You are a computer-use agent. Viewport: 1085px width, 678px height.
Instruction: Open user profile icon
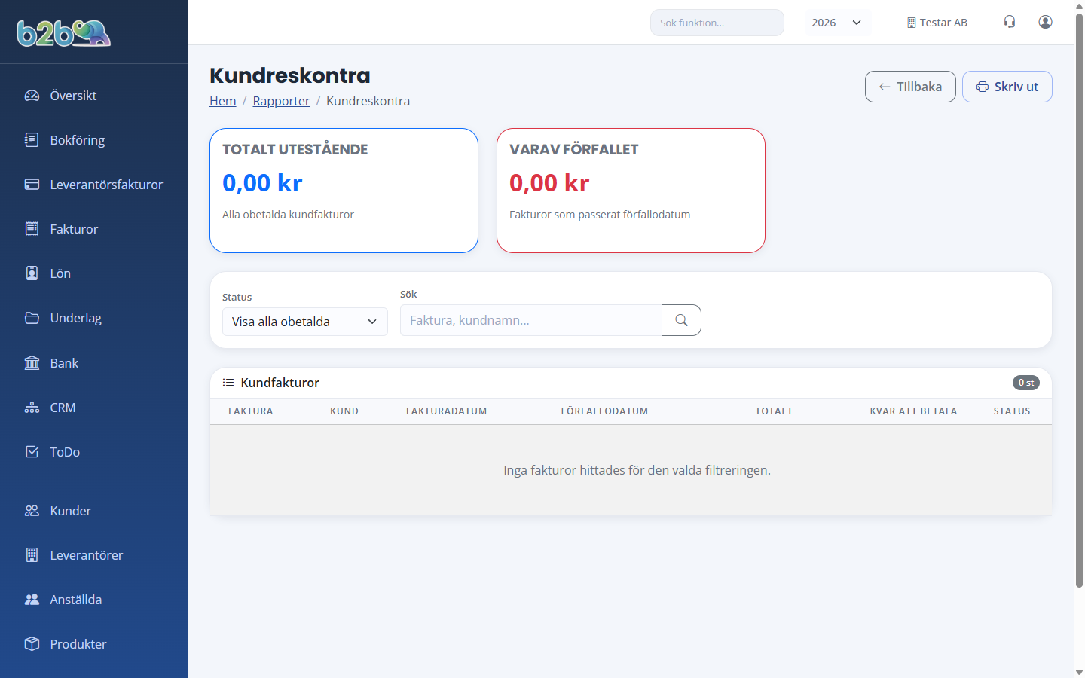(1045, 22)
